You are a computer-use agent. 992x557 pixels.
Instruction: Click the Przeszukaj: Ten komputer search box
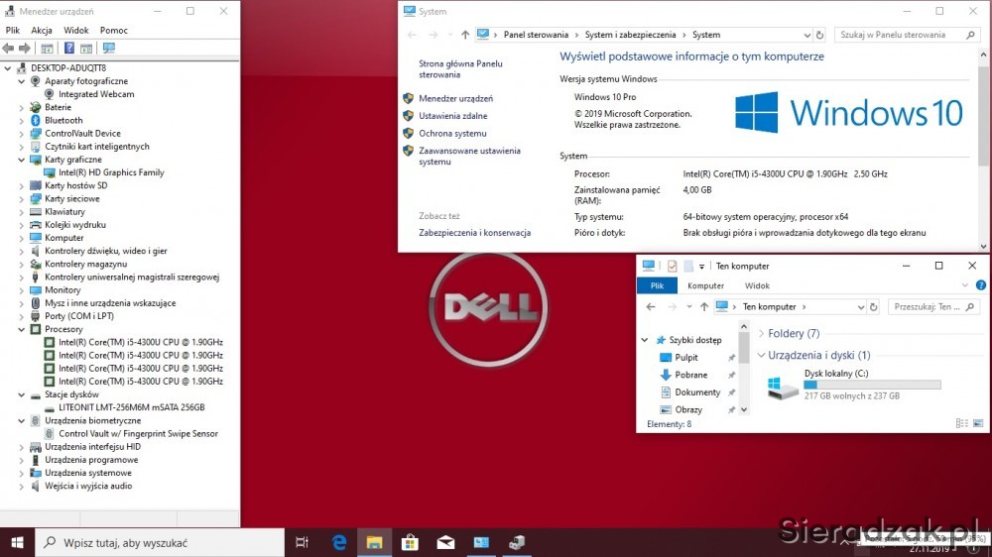(x=932, y=306)
